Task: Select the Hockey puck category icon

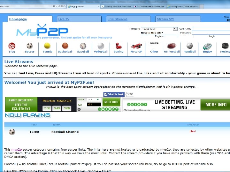Action: tap(225, 46)
